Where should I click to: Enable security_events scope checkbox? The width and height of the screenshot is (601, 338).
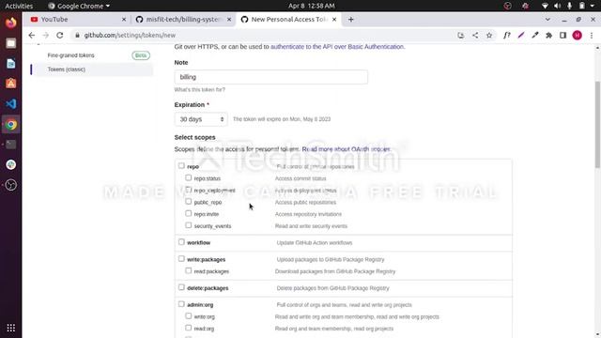(188, 225)
